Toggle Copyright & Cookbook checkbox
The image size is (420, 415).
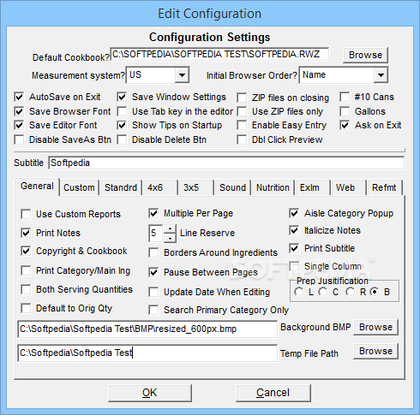click(26, 251)
